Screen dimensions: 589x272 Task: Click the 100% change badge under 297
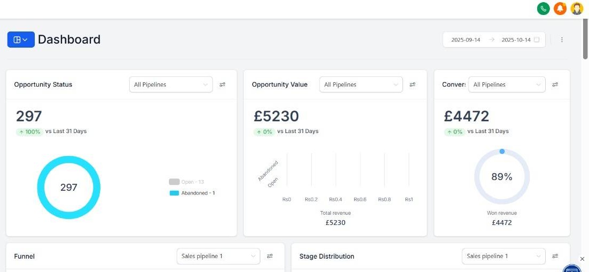tap(29, 132)
